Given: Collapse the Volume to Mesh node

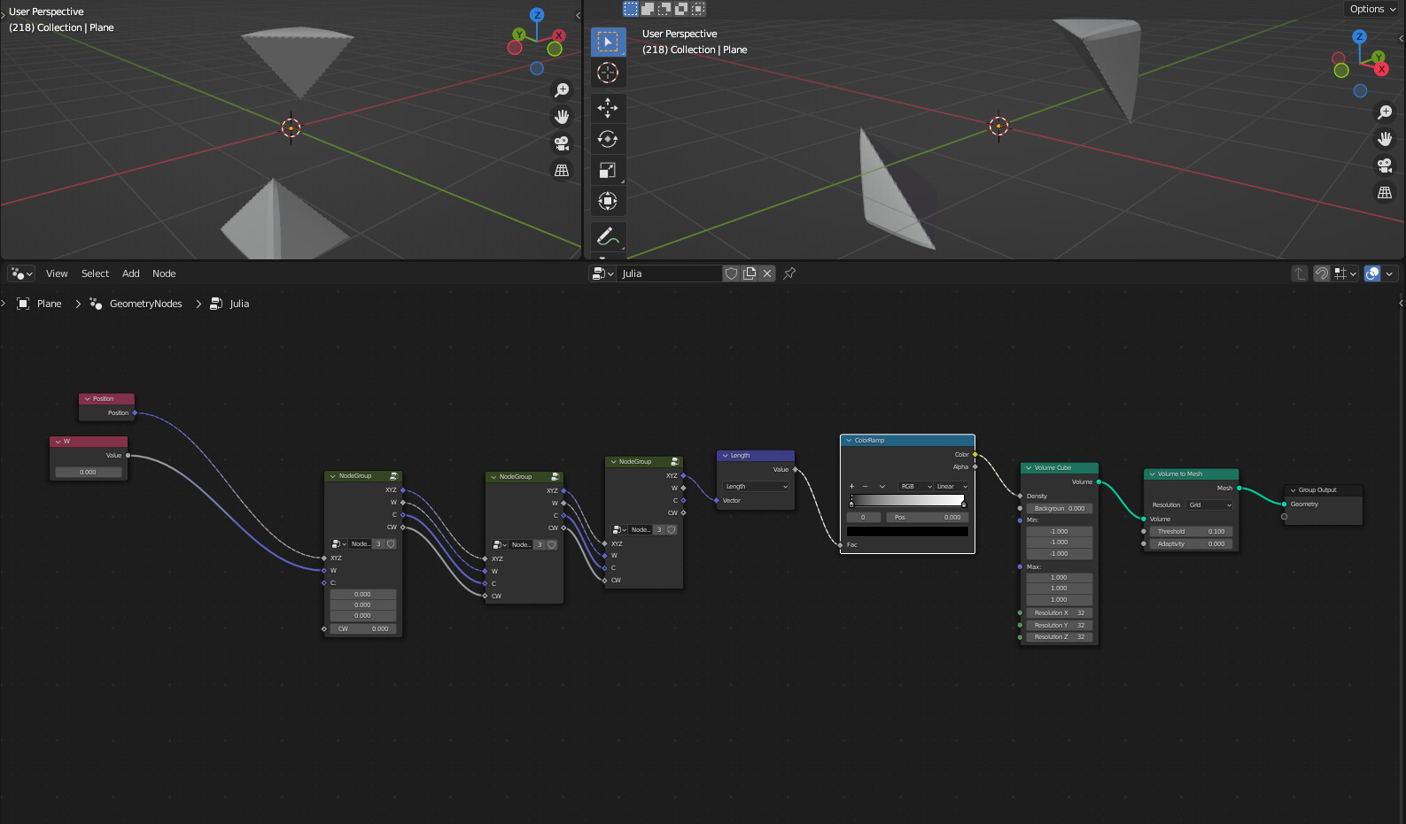Looking at the screenshot, I should tap(1152, 474).
